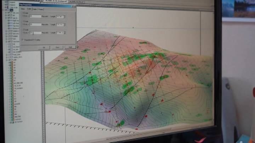Click the Close button in Map Properties
255x143 pixels.
tap(57, 47)
